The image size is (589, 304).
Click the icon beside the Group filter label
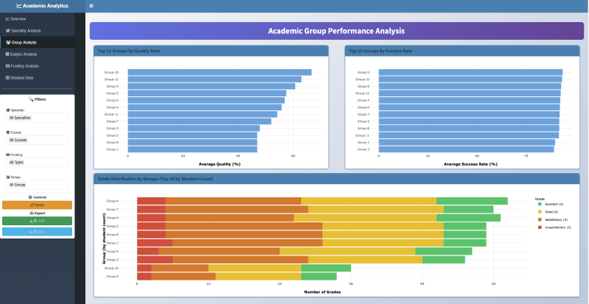click(x=8, y=177)
